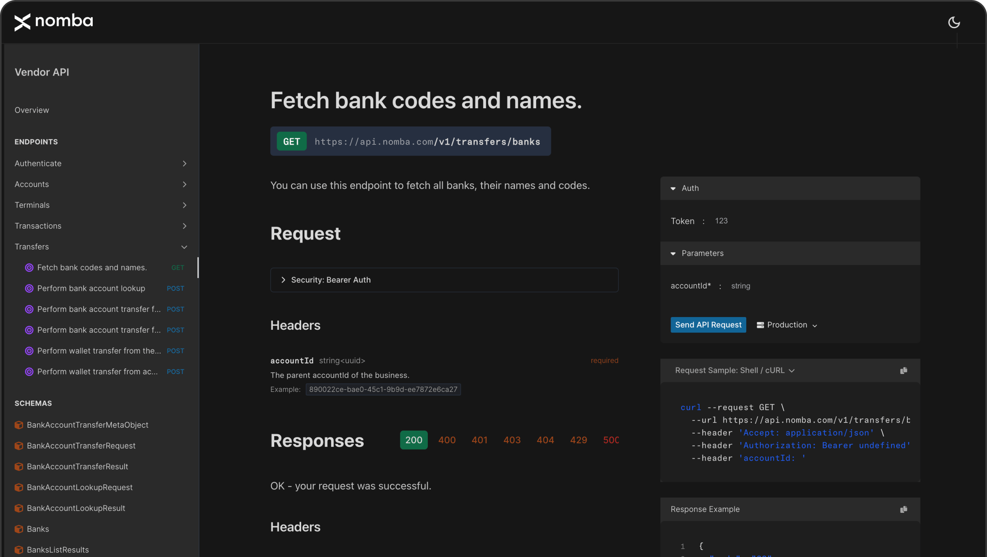Click the SCHEMAS section label
This screenshot has width=987, height=557.
coord(33,403)
